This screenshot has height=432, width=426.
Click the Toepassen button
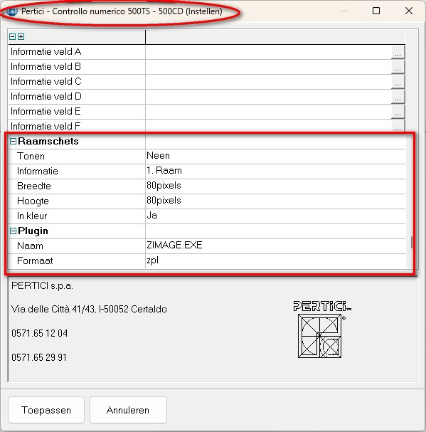[x=46, y=410]
